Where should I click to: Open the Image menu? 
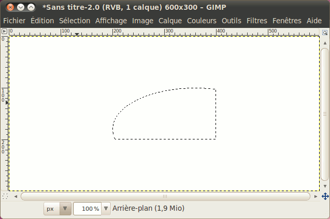coord(142,21)
